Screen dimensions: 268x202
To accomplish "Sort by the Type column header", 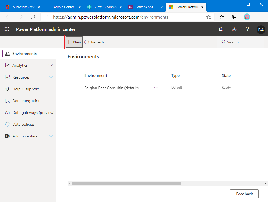I will coord(175,75).
